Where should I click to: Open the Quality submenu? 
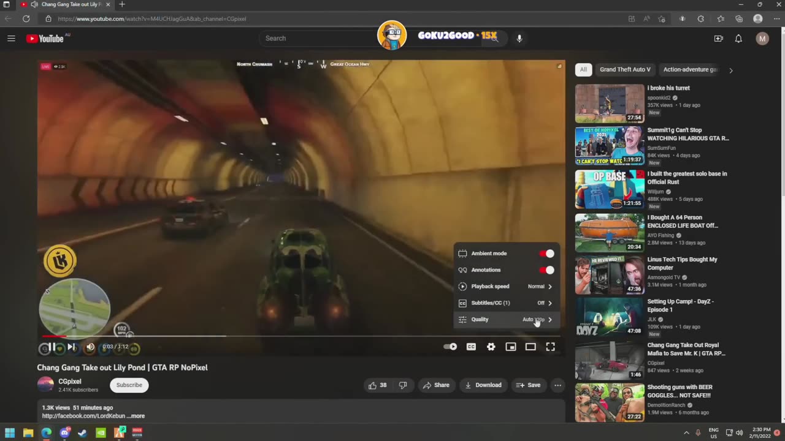click(507, 320)
